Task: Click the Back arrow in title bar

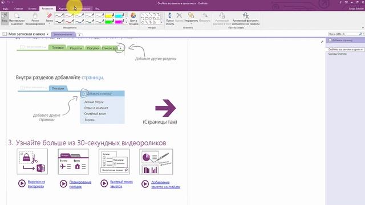Action: (x=3, y=2)
